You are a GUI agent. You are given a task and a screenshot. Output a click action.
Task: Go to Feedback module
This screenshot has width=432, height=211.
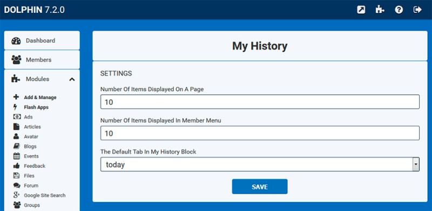(x=35, y=166)
